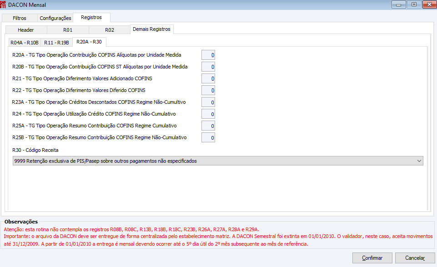Click the 'R20A - TG Tipo Operação' label
Viewport: 437px width, 267px height.
pos(97,55)
